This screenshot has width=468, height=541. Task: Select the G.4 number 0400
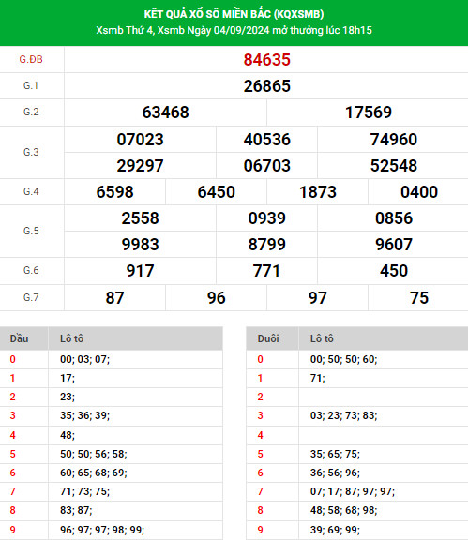[x=419, y=192]
